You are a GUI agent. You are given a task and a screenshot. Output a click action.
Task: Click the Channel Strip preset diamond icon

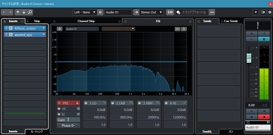(x=119, y=21)
